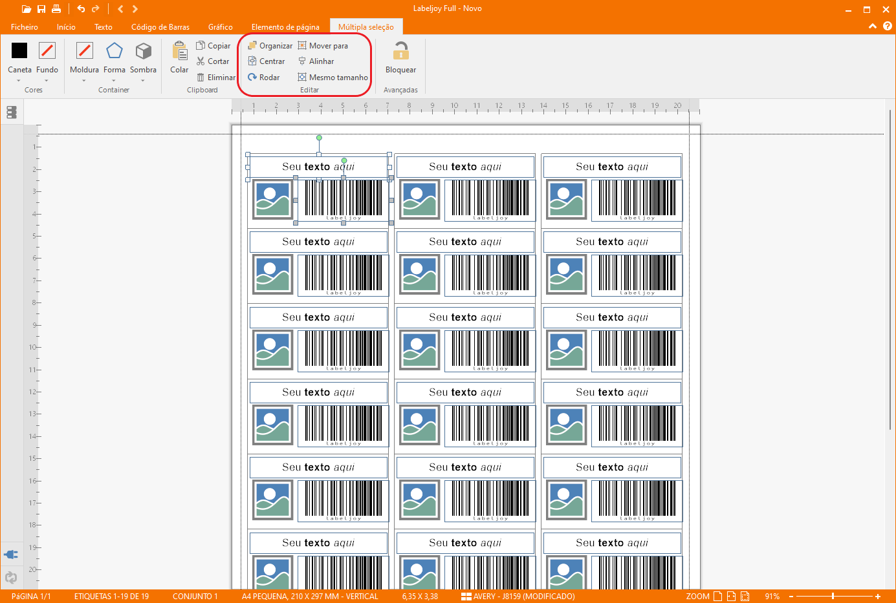Select the Moldura frame icon

pyautogui.click(x=85, y=50)
